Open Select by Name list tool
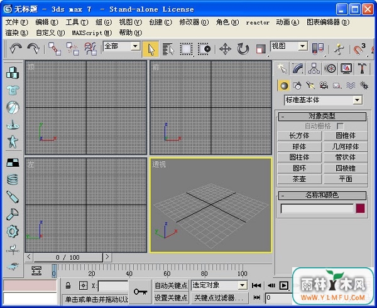This screenshot has width=377, height=308. [168, 49]
